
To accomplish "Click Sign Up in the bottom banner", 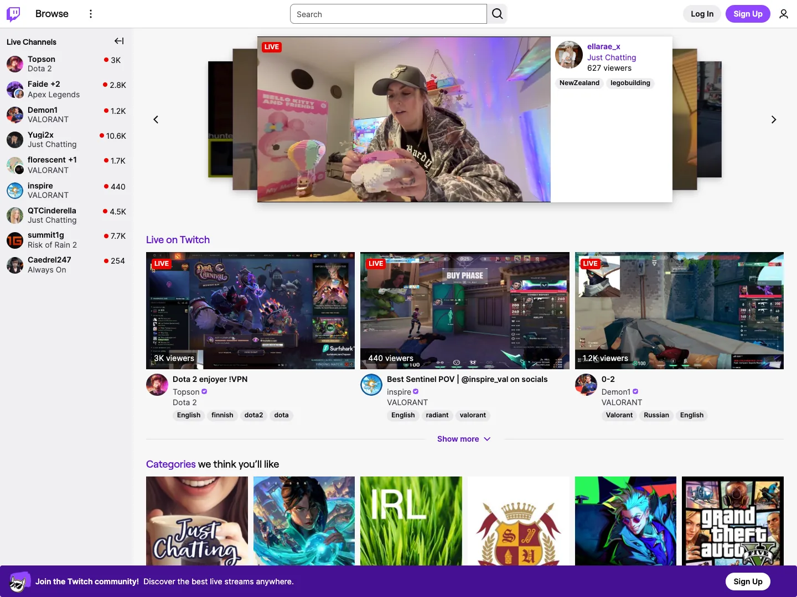I will [748, 582].
